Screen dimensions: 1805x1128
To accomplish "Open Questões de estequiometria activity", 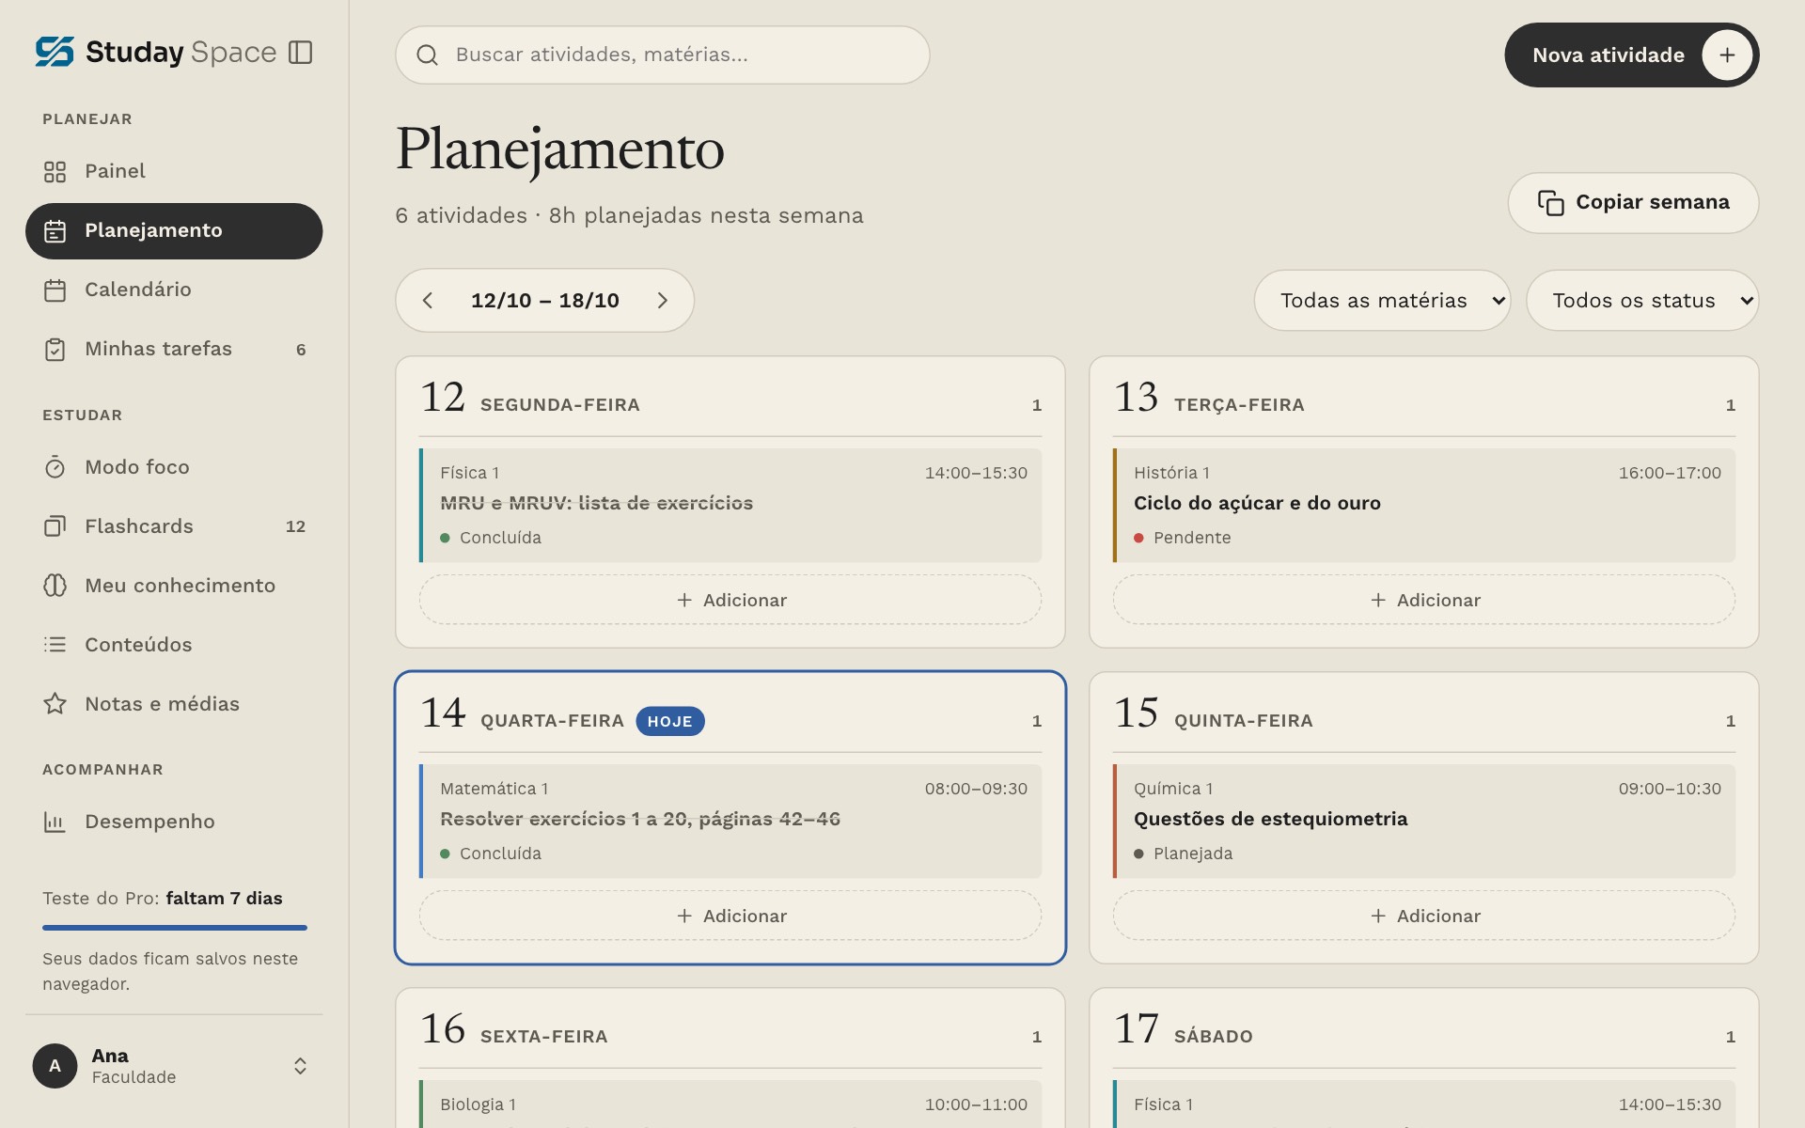I will 1424,822.
